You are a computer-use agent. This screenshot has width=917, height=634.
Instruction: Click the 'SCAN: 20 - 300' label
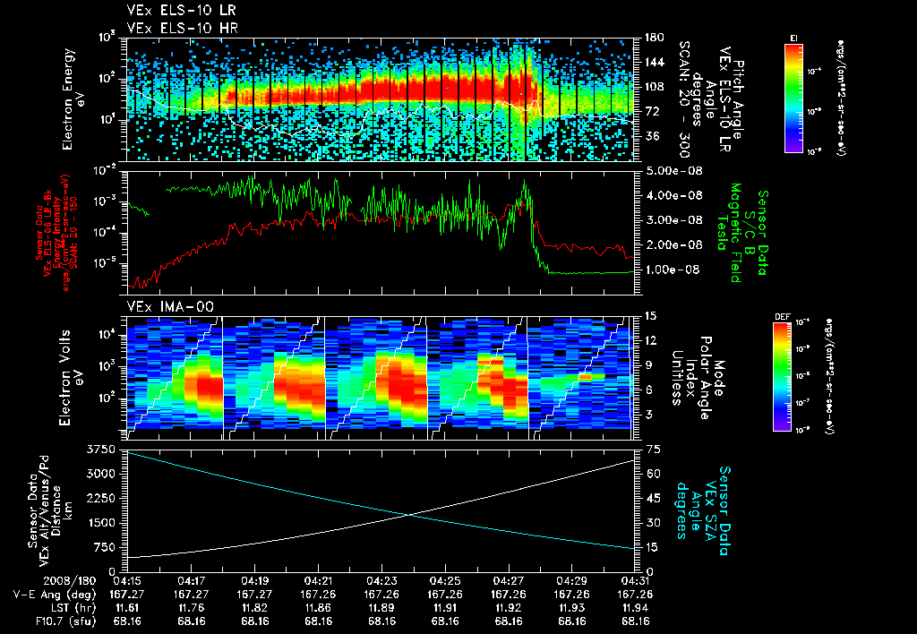tap(684, 99)
